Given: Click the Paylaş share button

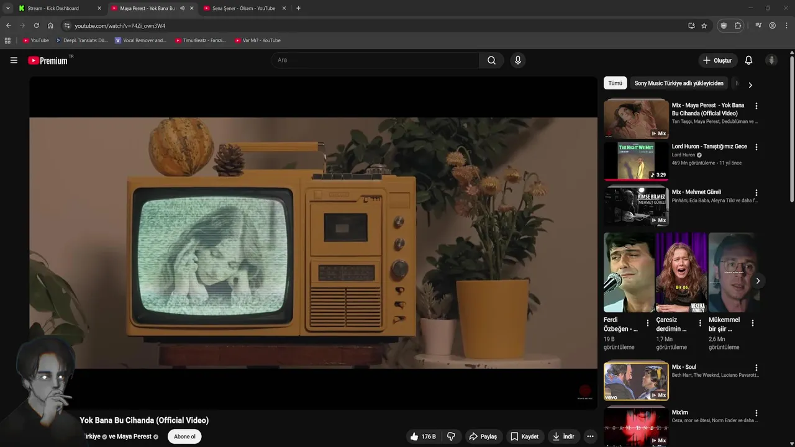Looking at the screenshot, I should coord(483,436).
